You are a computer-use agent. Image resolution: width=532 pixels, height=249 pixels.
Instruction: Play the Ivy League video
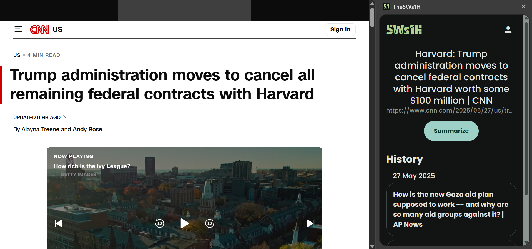184,223
